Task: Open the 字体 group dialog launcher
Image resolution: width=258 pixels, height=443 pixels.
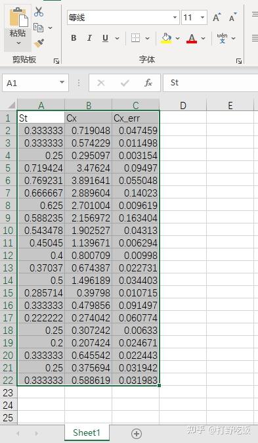Action: [x=239, y=61]
